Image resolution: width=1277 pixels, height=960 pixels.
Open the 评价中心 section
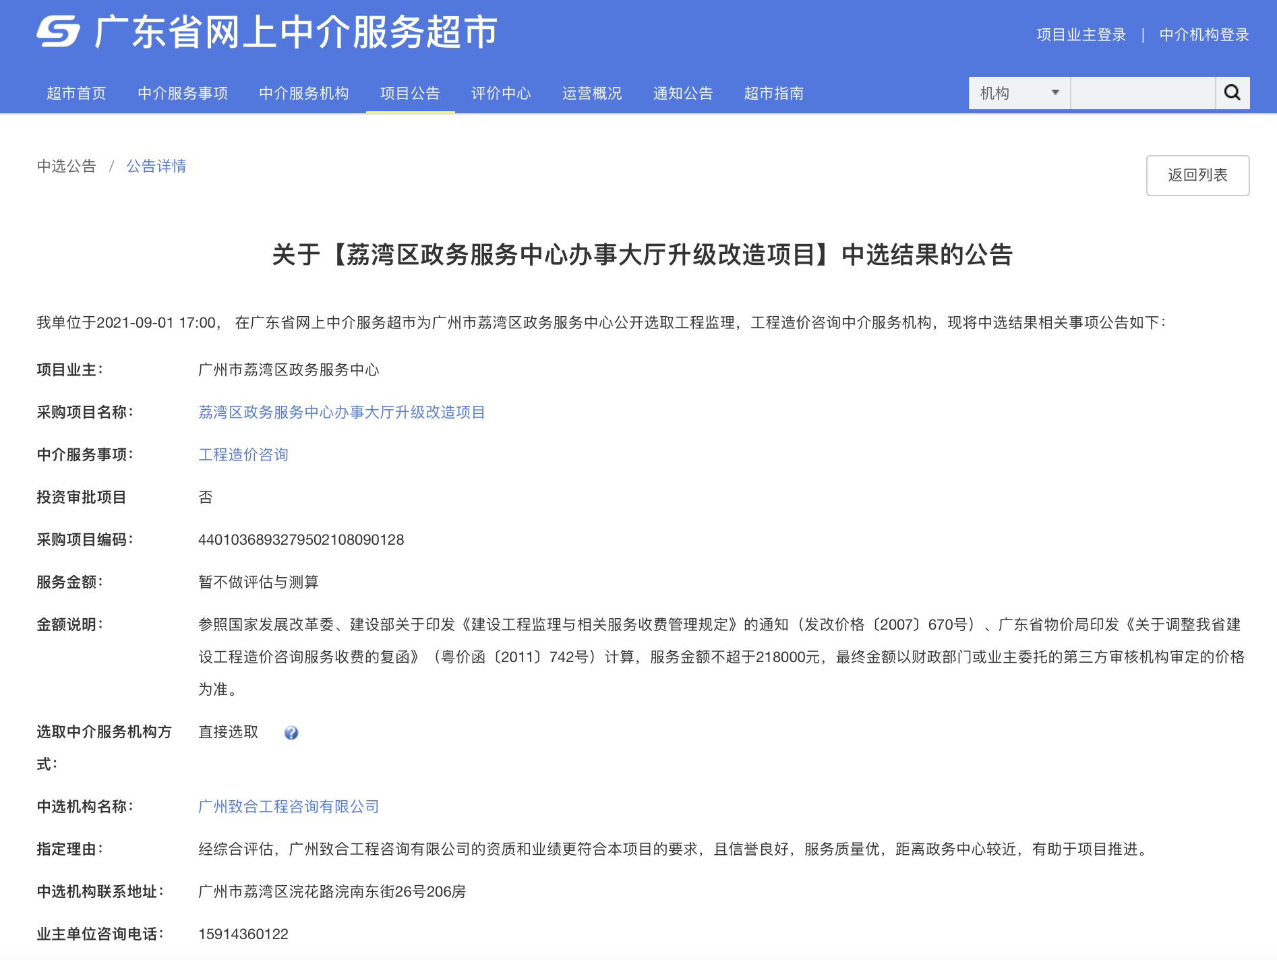click(x=500, y=93)
